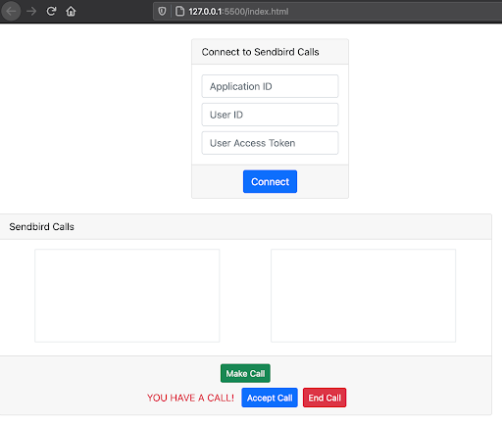Focus the Application ID field

pos(270,86)
